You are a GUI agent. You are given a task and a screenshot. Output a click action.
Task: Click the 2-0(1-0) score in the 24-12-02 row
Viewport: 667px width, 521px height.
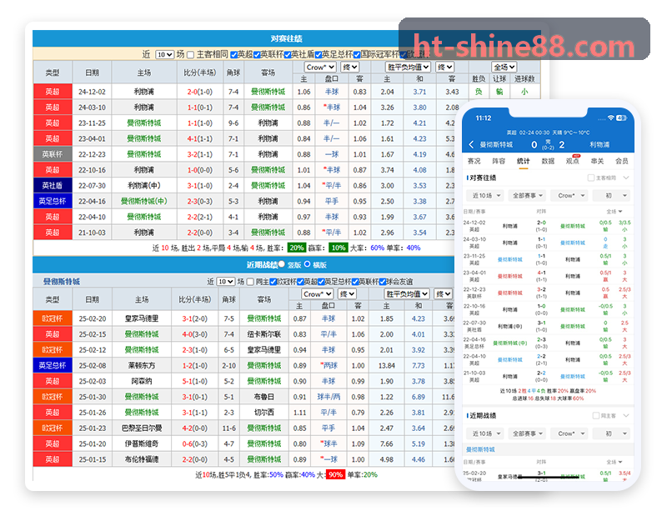pyautogui.click(x=200, y=92)
